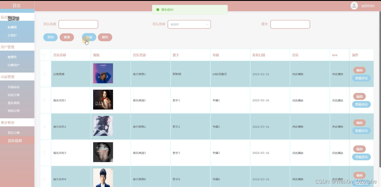Click 编辑 for 这就是爱

[x=360, y=70]
